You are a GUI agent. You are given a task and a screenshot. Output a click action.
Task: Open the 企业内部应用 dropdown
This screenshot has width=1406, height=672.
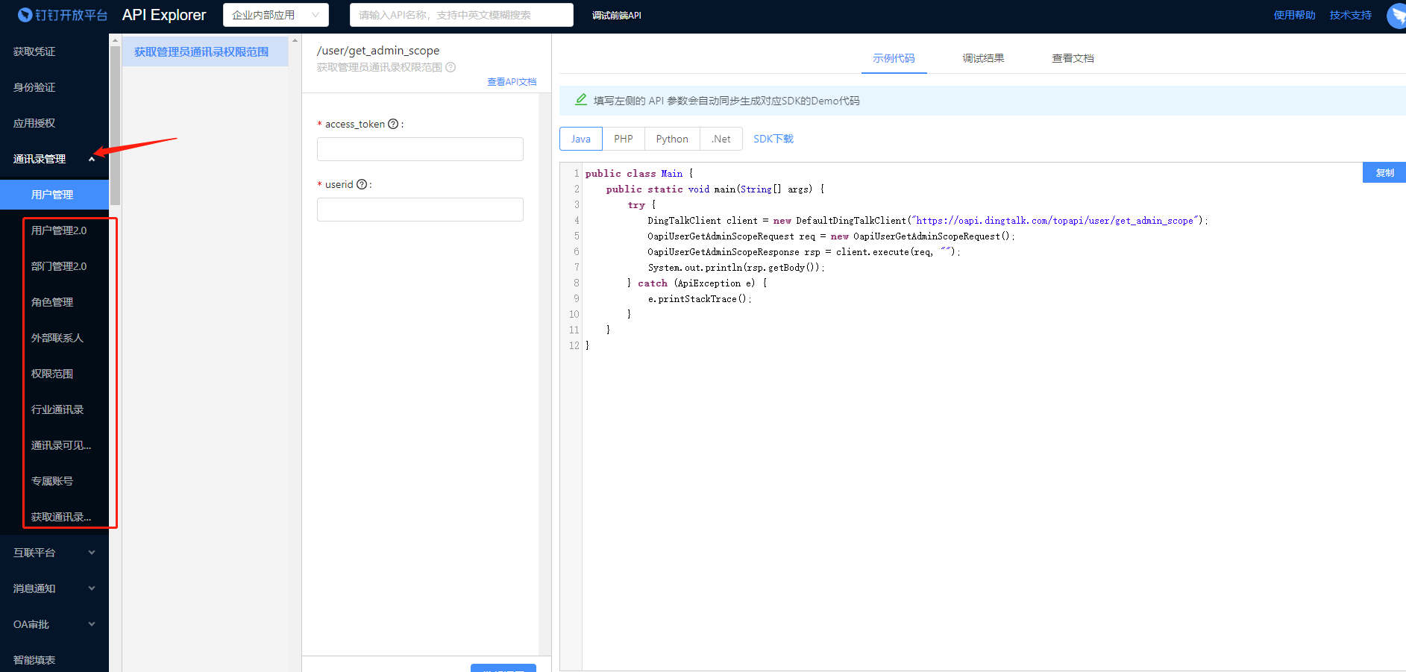tap(276, 15)
